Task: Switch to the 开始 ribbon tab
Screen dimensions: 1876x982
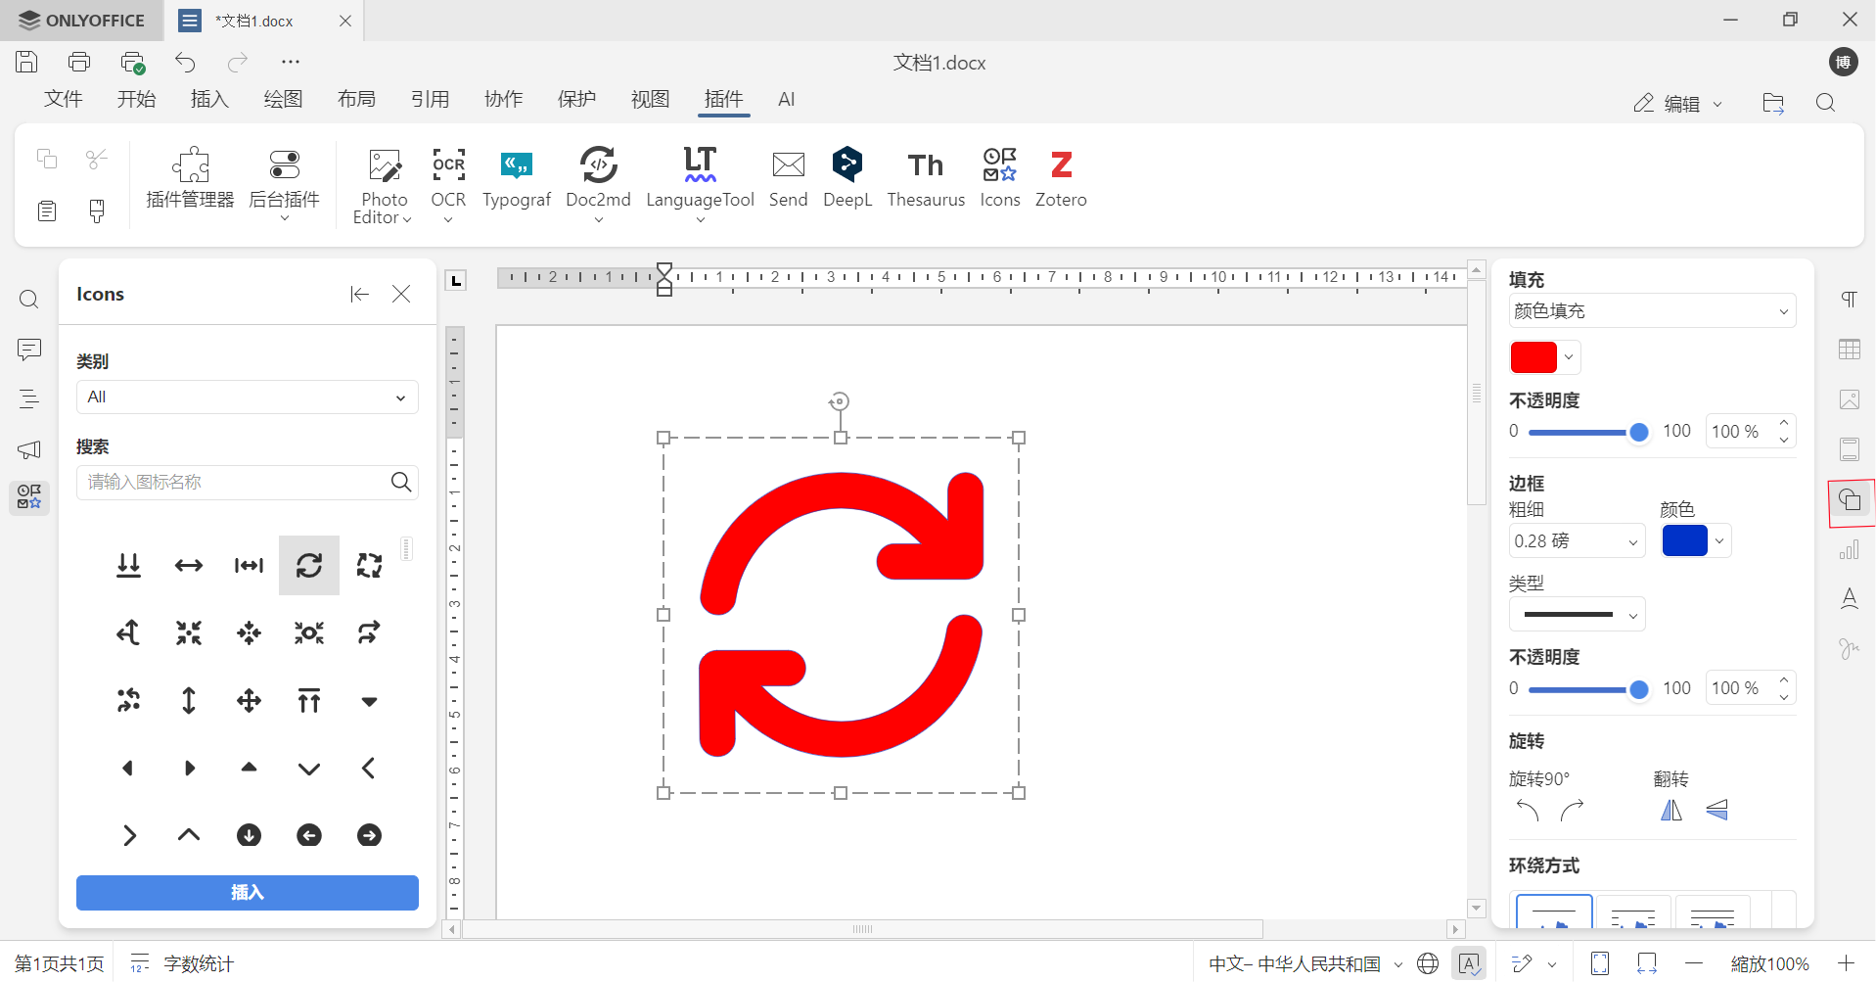Action: [x=136, y=99]
